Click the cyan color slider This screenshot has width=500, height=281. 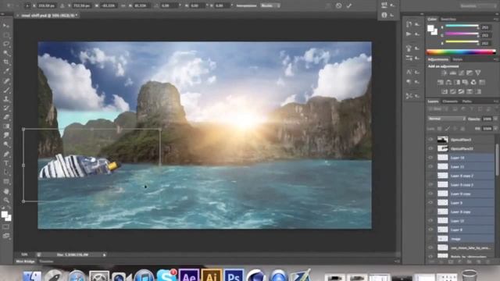462,27
